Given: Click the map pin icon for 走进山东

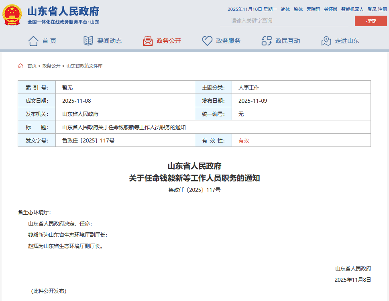Looking at the screenshot, I should pyautogui.click(x=326, y=41).
